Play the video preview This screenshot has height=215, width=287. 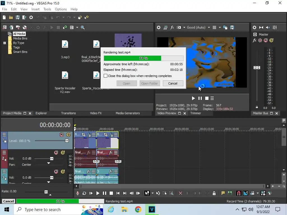coord(193,98)
